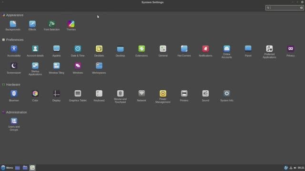Click the Appearance section heading
Screen dimensions: 305x171
[x=15, y=15]
